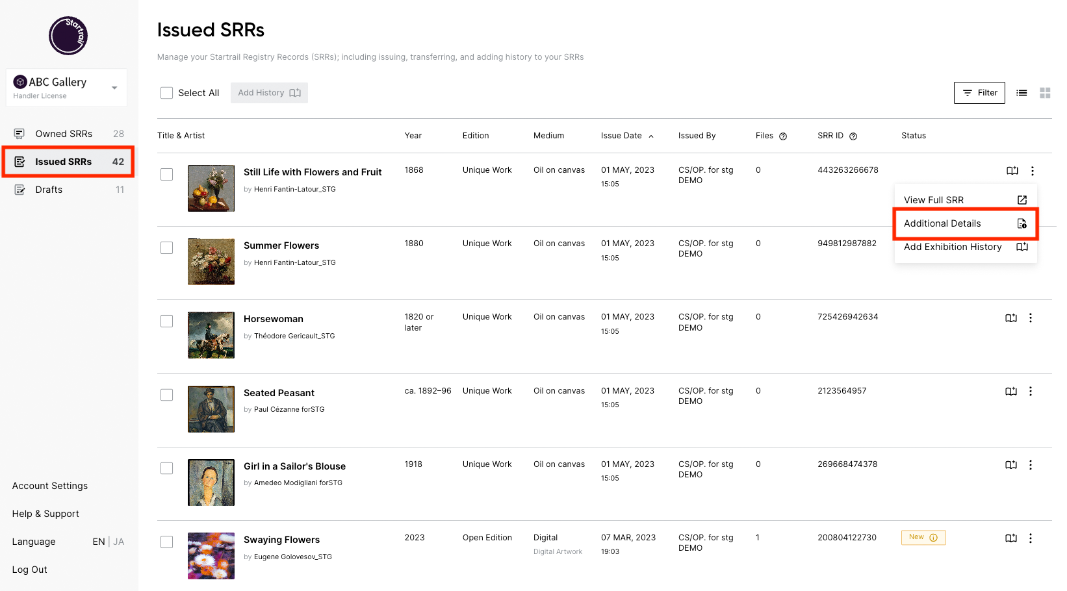Click the SRR ID help icon

(853, 136)
